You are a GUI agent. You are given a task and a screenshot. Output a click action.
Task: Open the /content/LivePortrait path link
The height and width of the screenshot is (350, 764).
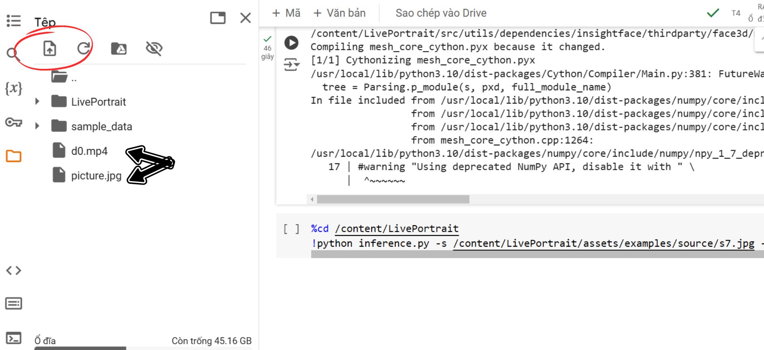point(397,228)
